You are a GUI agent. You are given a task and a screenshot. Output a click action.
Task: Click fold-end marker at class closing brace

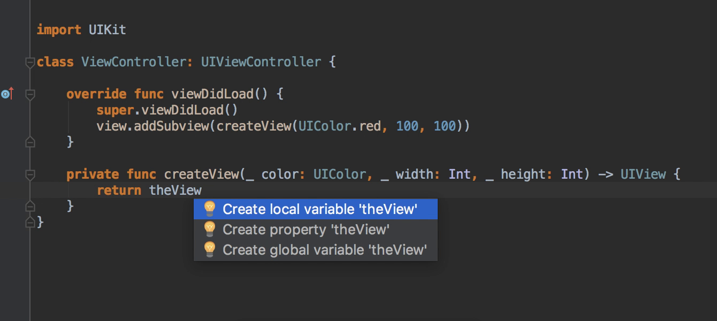point(30,222)
